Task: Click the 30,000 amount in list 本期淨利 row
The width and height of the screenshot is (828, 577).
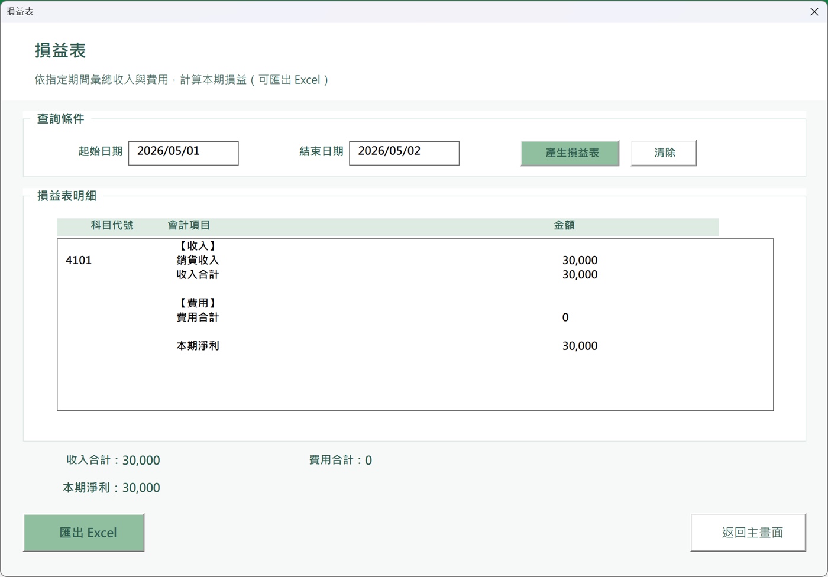Action: pyautogui.click(x=580, y=346)
